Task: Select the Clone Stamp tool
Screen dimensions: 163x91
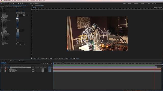Action: point(19,3)
